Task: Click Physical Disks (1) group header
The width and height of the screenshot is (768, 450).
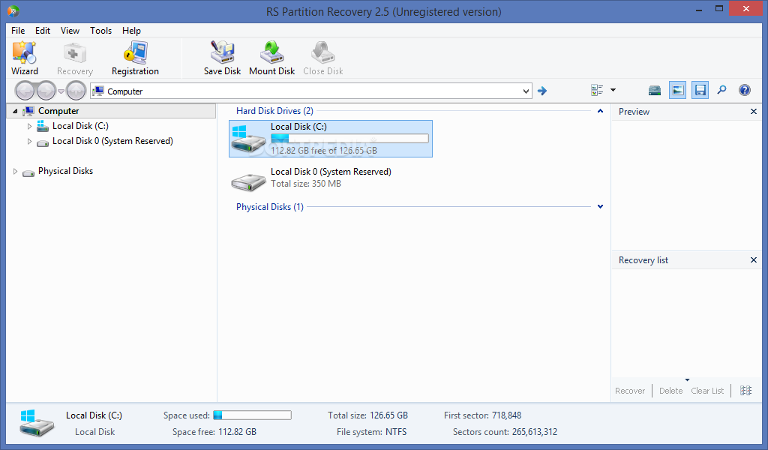Action: (270, 207)
